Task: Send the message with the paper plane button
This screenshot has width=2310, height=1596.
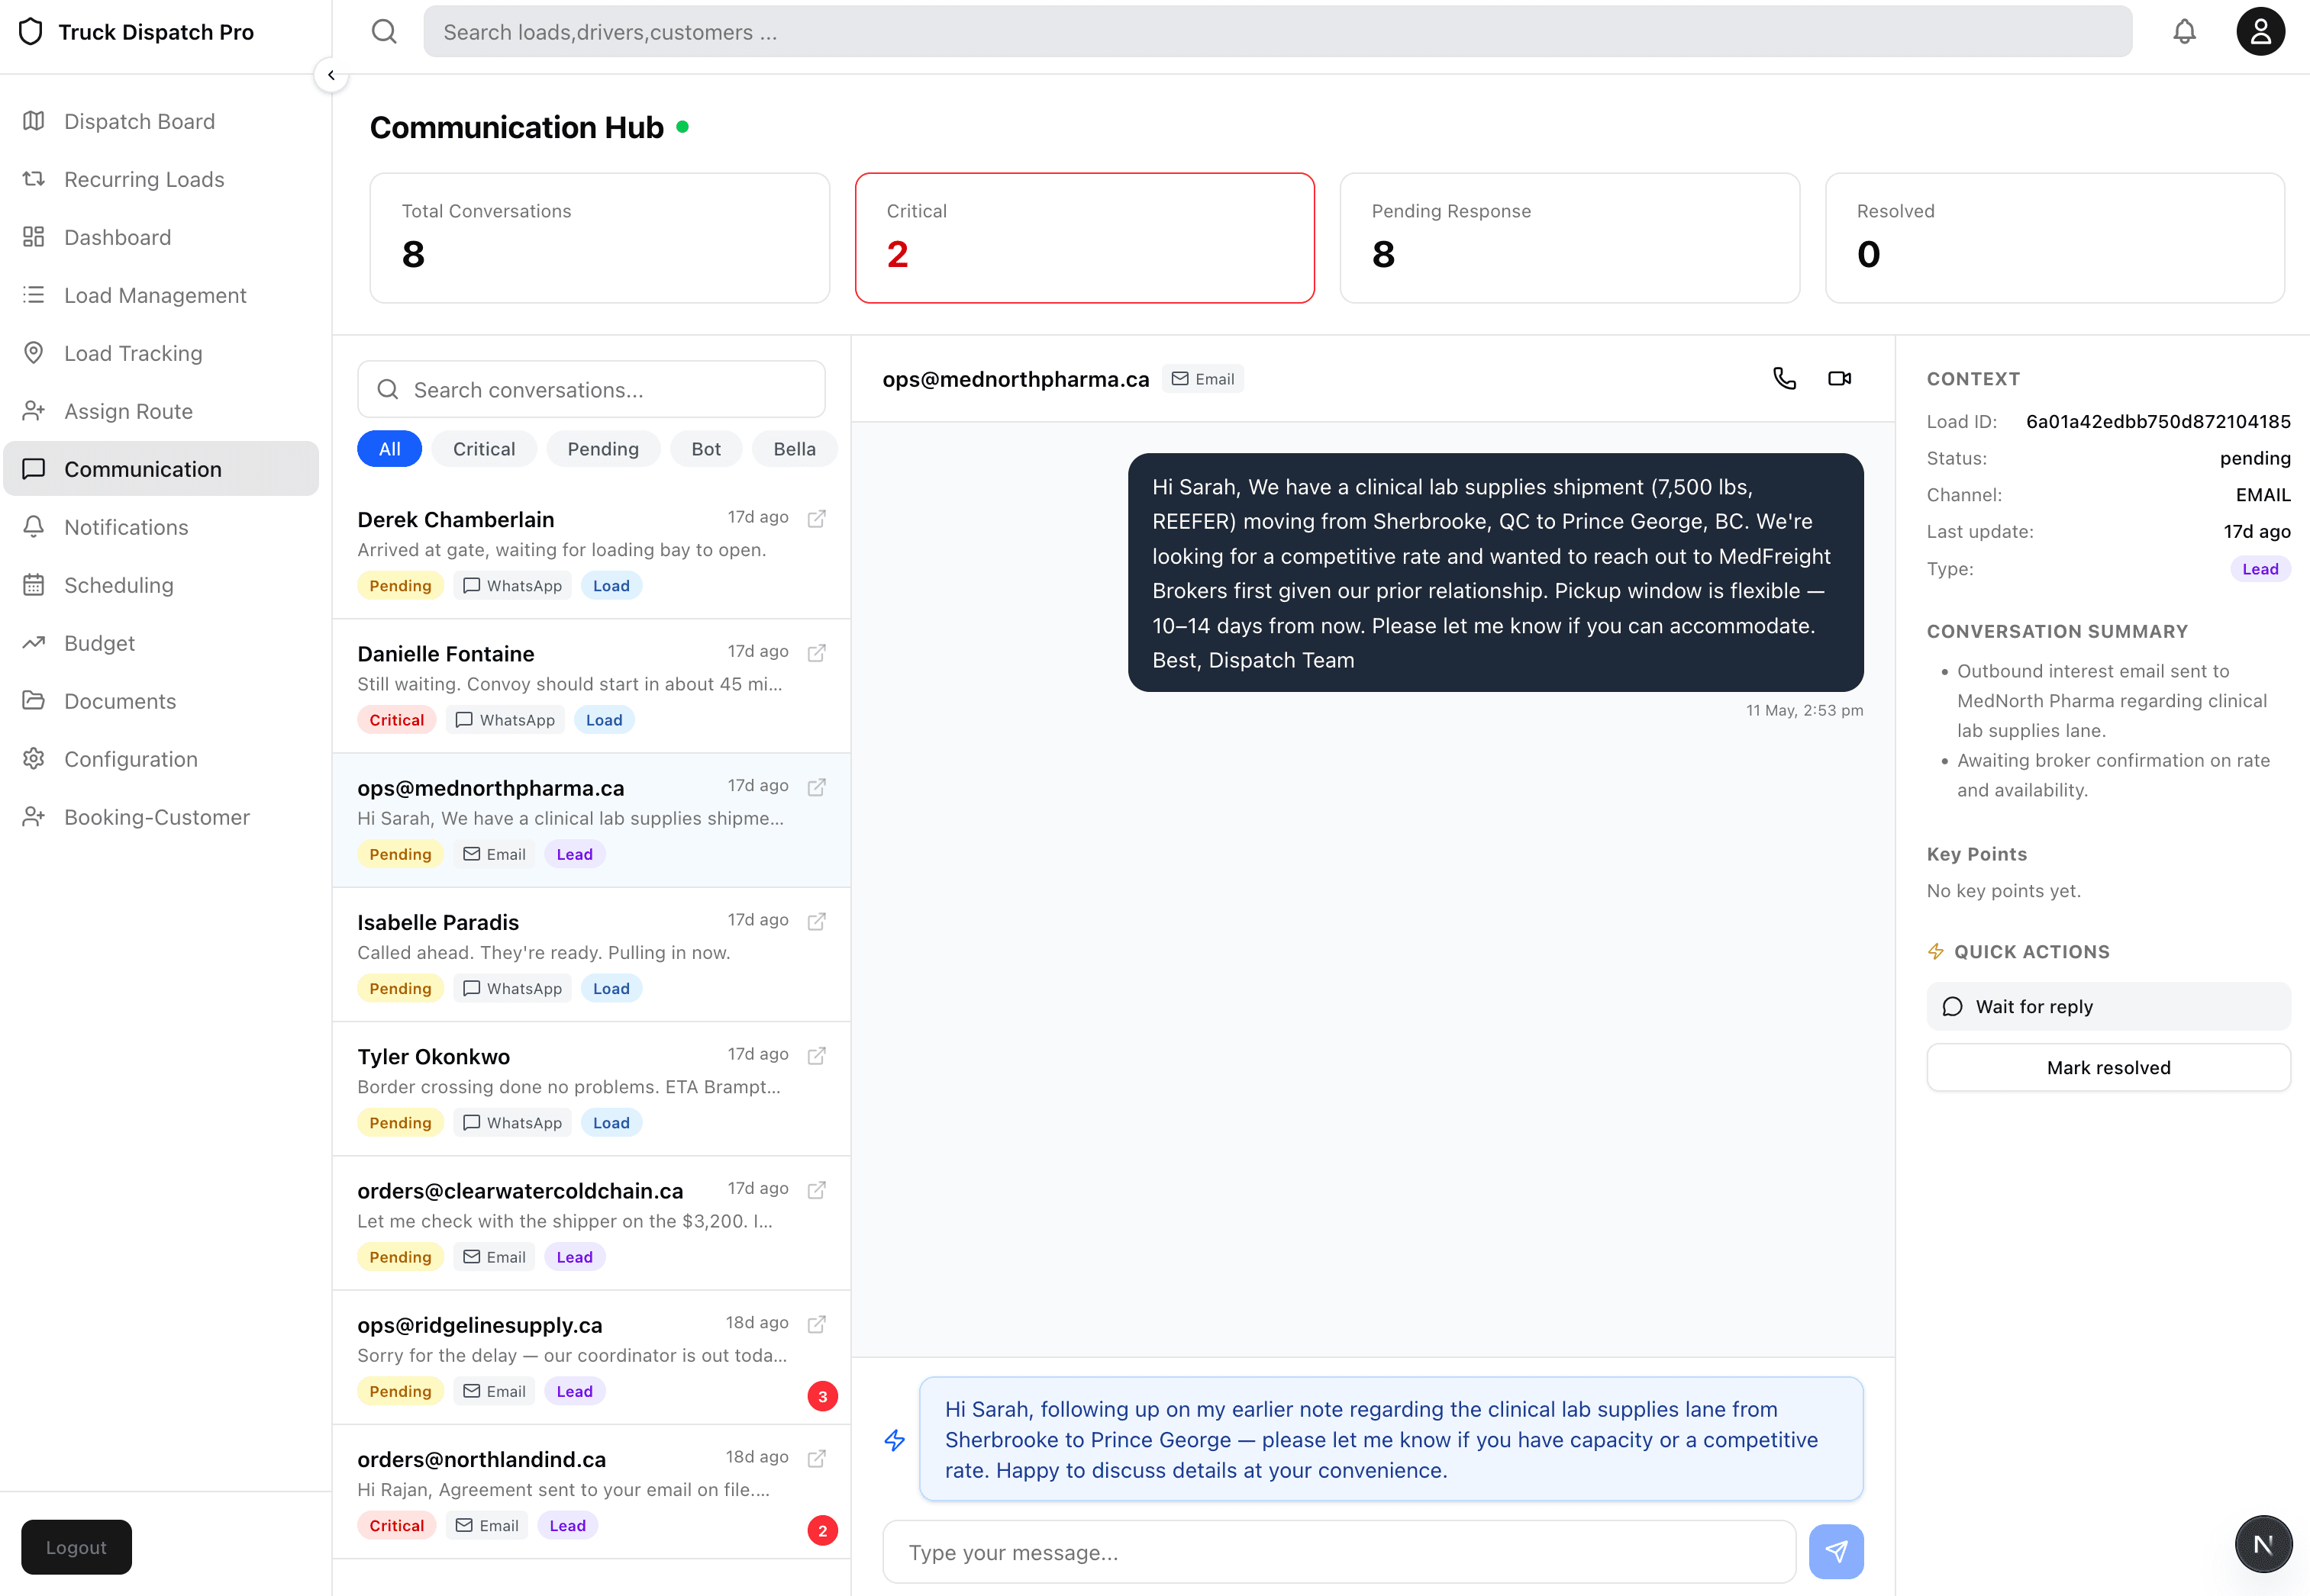Action: pos(1836,1552)
